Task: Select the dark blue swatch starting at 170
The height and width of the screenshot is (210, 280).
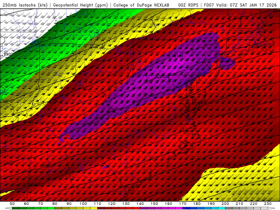Action: tap(186, 208)
